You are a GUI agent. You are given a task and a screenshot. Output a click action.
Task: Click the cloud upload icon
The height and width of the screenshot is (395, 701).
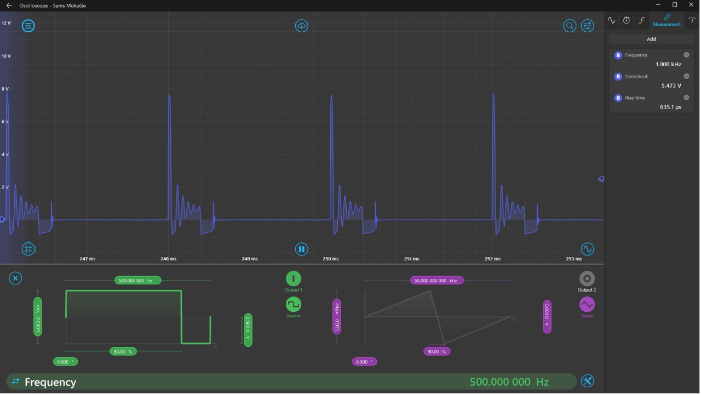click(302, 26)
